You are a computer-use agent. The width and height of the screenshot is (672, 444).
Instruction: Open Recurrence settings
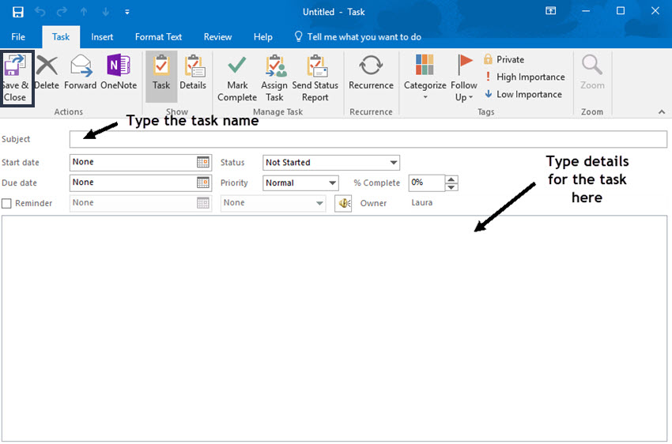(371, 73)
